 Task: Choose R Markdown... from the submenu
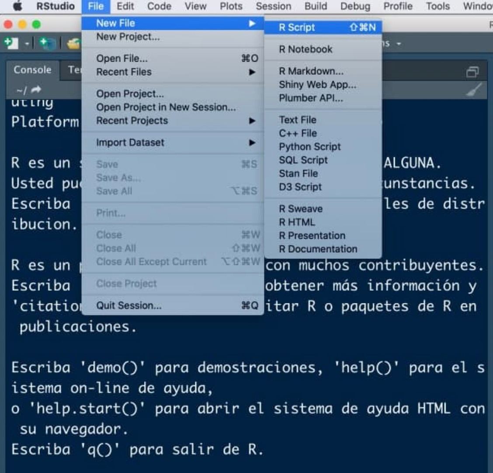(x=311, y=71)
